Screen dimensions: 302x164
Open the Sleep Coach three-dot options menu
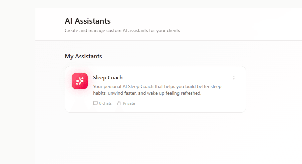pos(234,78)
